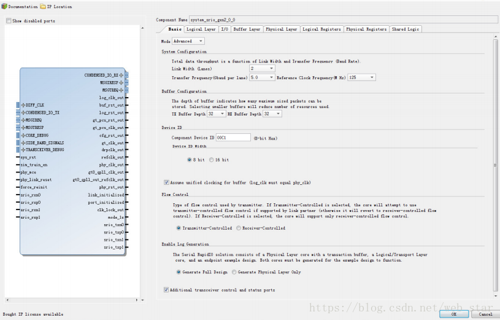Expand the CORE_DEBUG interface plus icon
This screenshot has height=320, width=500.
tap(23, 135)
